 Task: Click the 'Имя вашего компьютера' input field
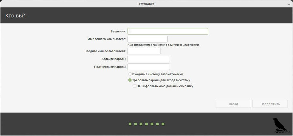(147, 39)
